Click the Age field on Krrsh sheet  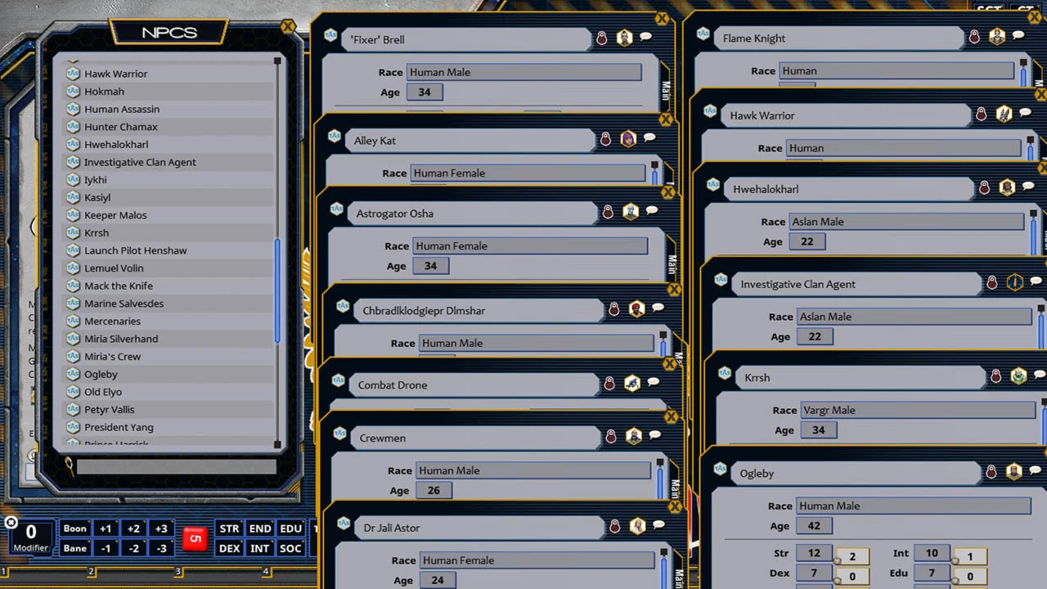[x=818, y=429]
